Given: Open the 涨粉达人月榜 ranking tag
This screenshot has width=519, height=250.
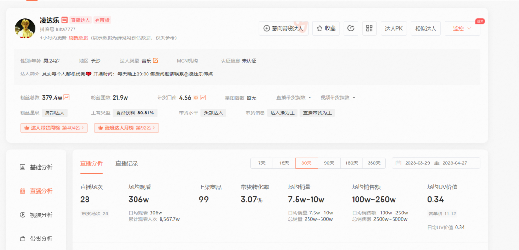Looking at the screenshot, I should click(x=126, y=128).
